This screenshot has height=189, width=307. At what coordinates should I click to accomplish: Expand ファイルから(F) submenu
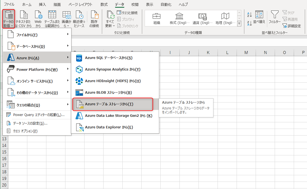pos(37,35)
